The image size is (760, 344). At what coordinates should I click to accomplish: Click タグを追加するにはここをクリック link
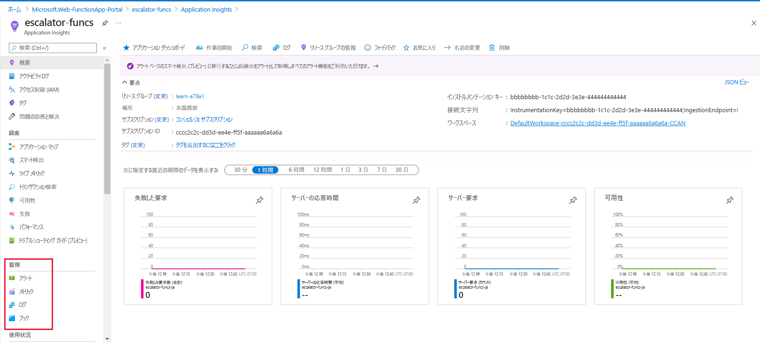[206, 145]
